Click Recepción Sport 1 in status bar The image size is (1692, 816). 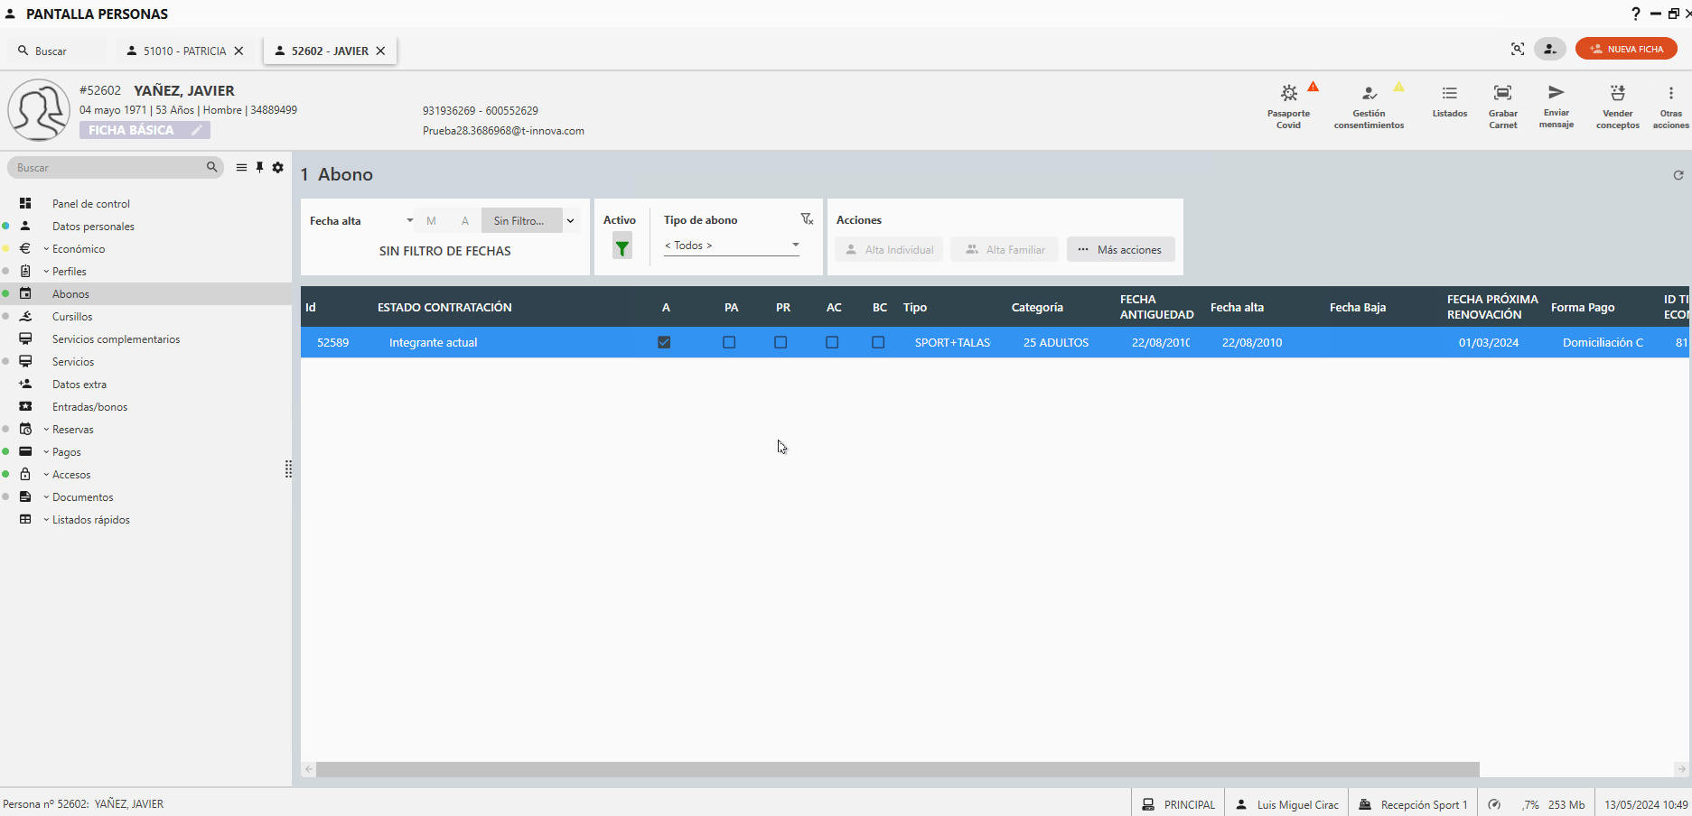1415,804
